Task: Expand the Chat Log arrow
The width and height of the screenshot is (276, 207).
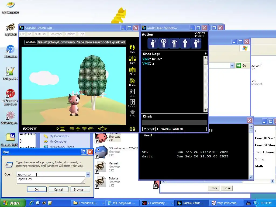Action: pyautogui.click(x=205, y=54)
